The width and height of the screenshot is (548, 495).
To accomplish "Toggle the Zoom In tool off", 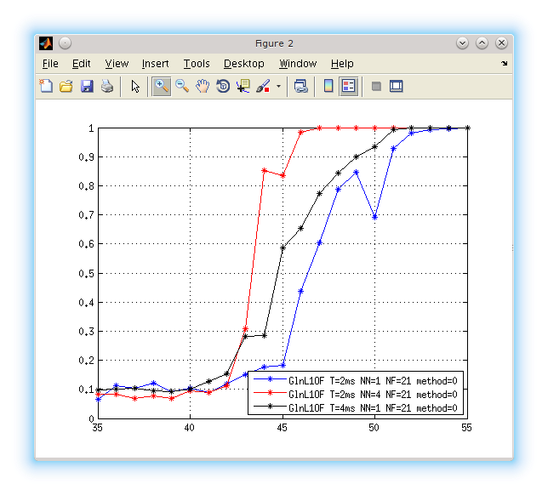I will tap(162, 86).
